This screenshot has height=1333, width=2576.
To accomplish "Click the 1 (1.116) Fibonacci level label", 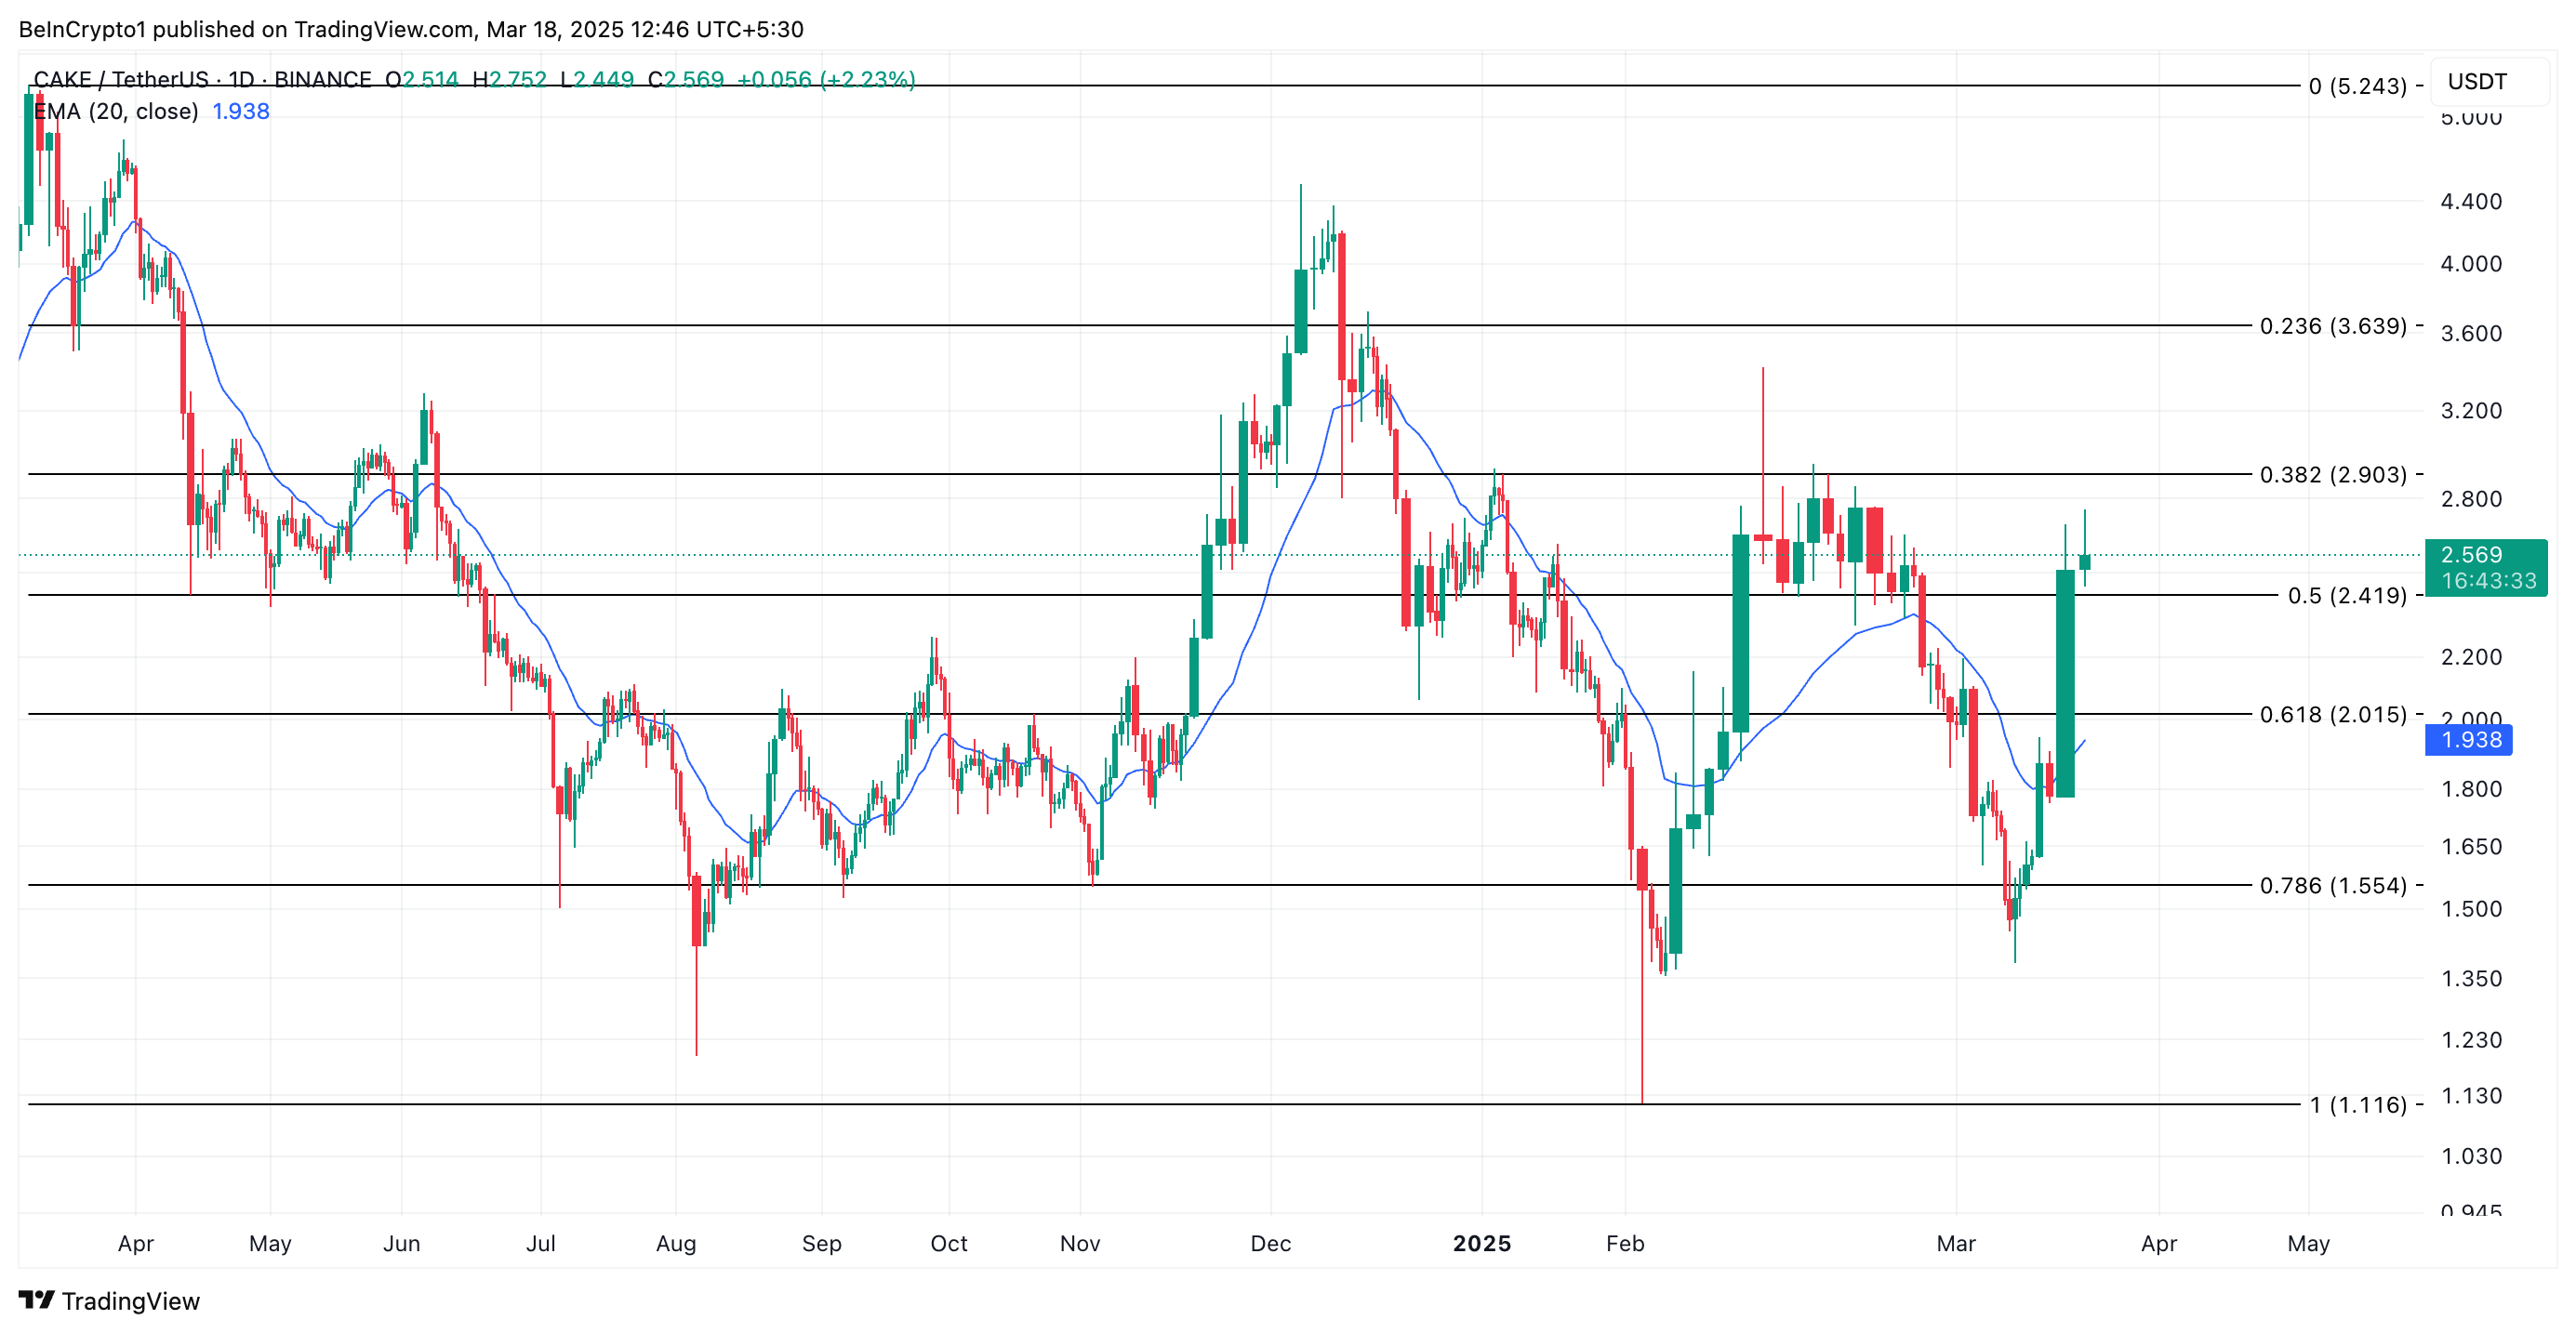I will pos(2357,1104).
